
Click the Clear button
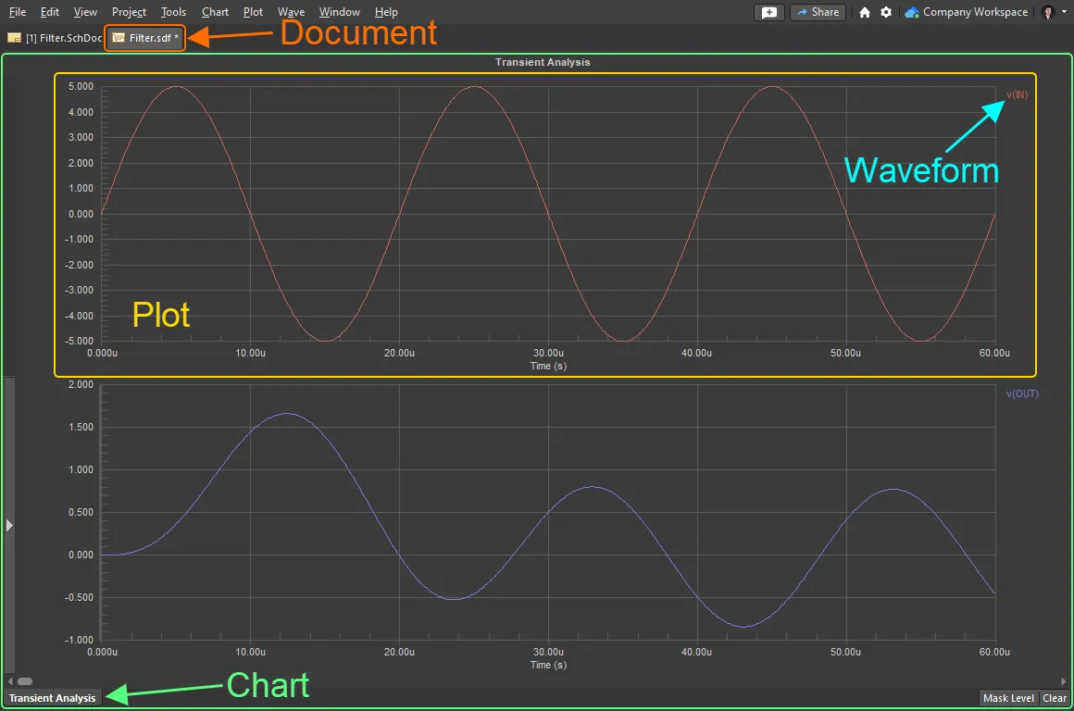tap(1055, 698)
